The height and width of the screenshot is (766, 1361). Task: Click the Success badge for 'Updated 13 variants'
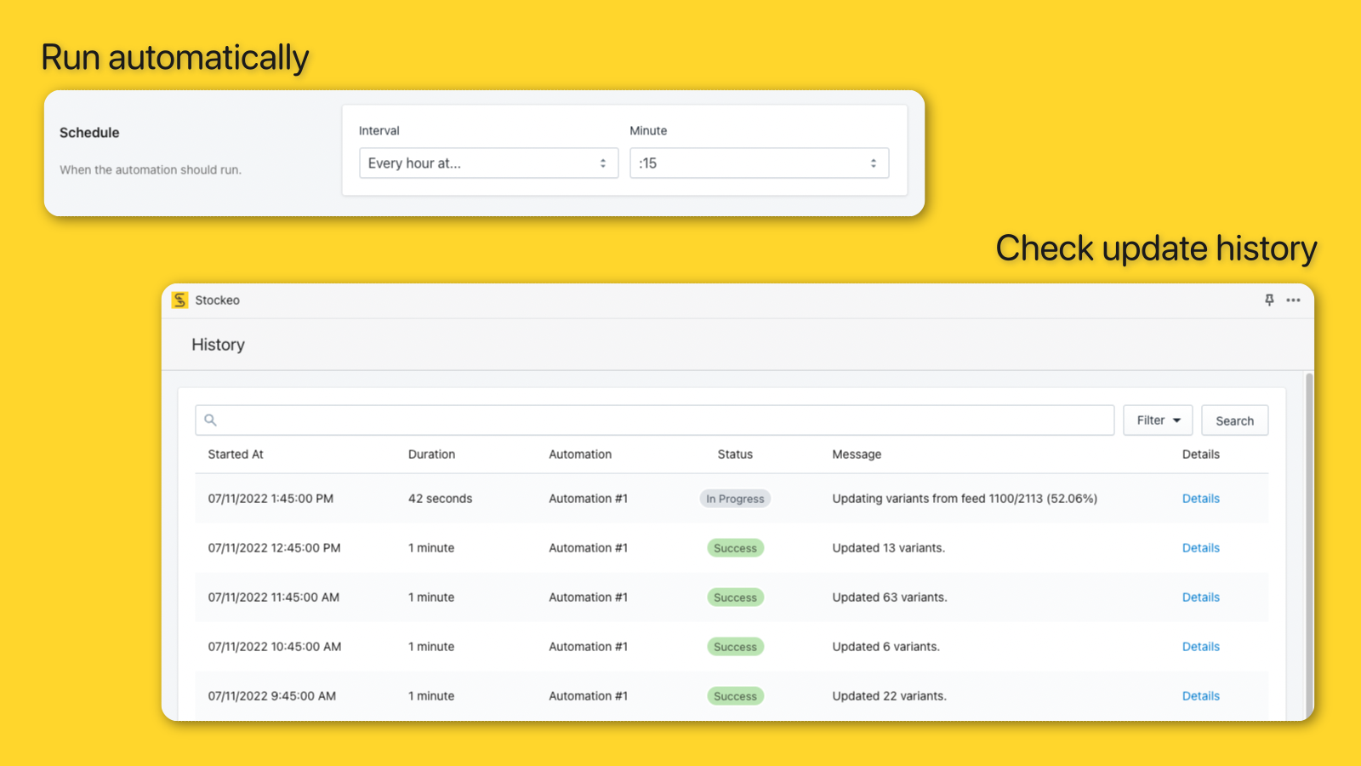[735, 547]
